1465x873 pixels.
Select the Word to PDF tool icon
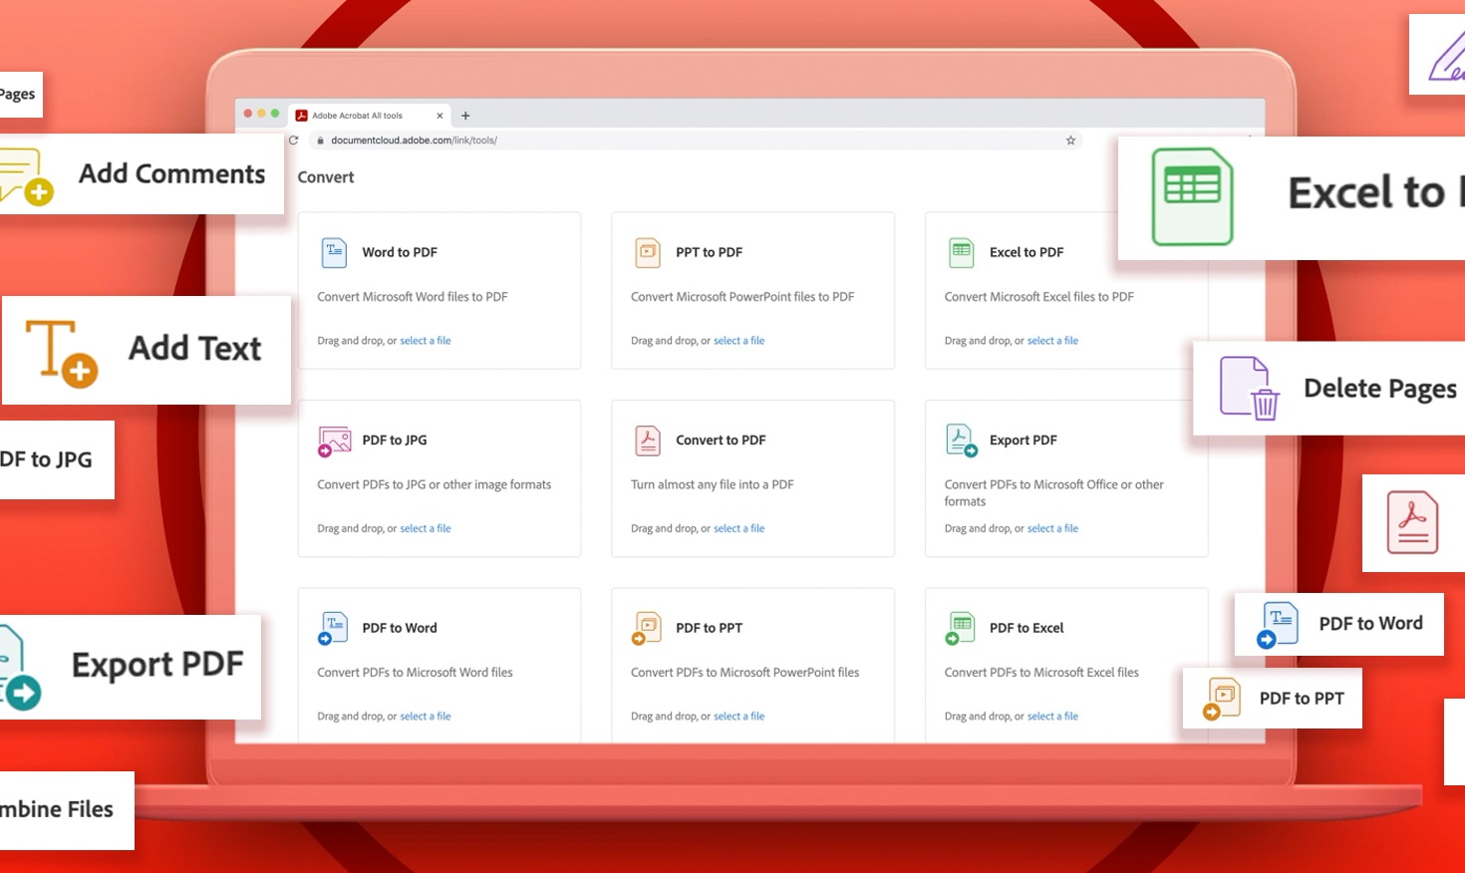pyautogui.click(x=333, y=252)
